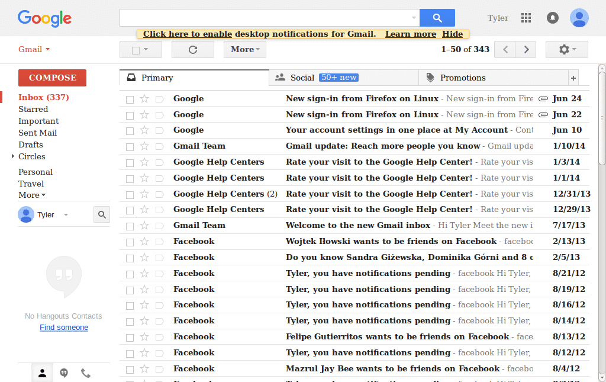
Task: Click the blue search magnifier button
Action: tap(437, 18)
